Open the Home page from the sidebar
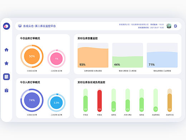This screenshot has width=186, height=140. pos(6,50)
